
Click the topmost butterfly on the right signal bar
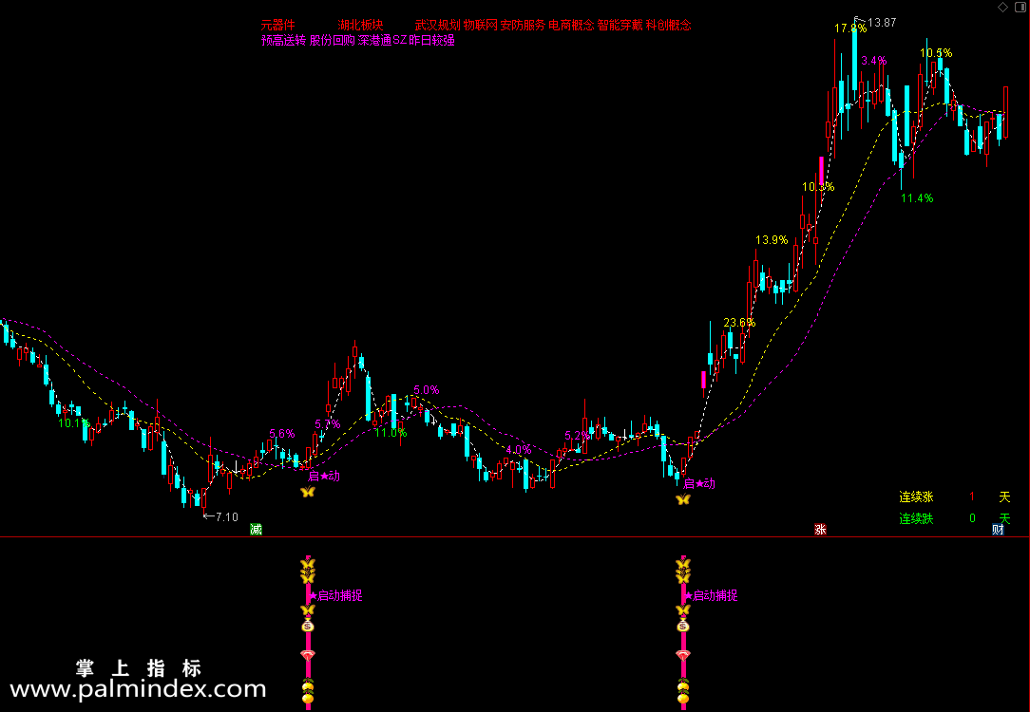[x=683, y=564]
